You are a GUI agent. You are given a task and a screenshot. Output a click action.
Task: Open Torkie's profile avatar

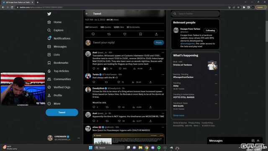pyautogui.click(x=88, y=76)
